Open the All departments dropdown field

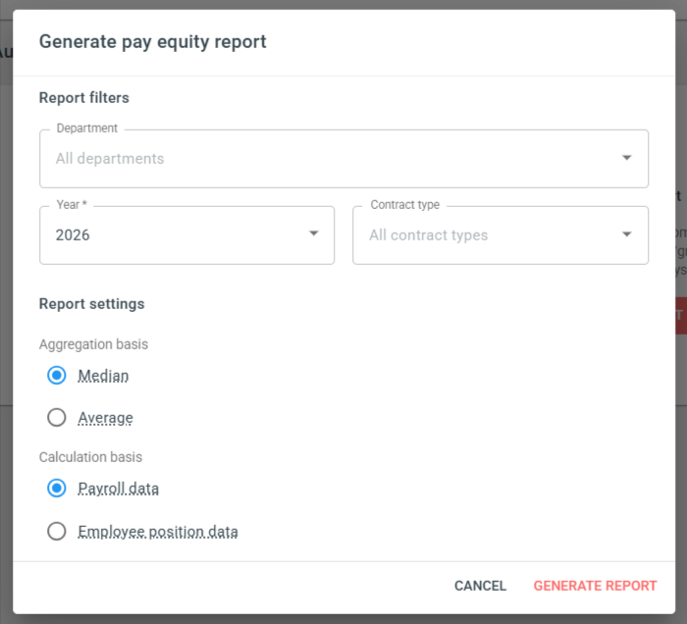coord(343,159)
